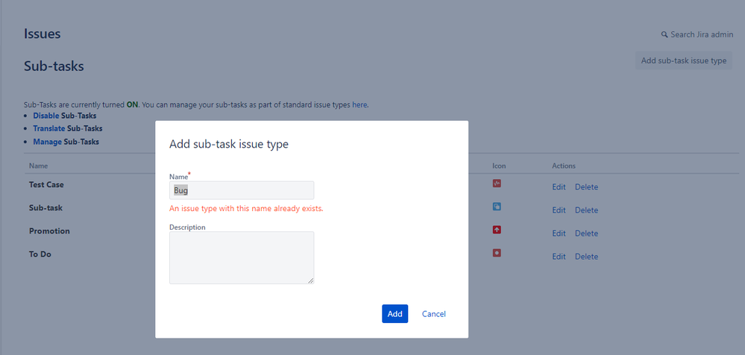Focus the Name input field
This screenshot has height=355, width=745.
(x=242, y=190)
